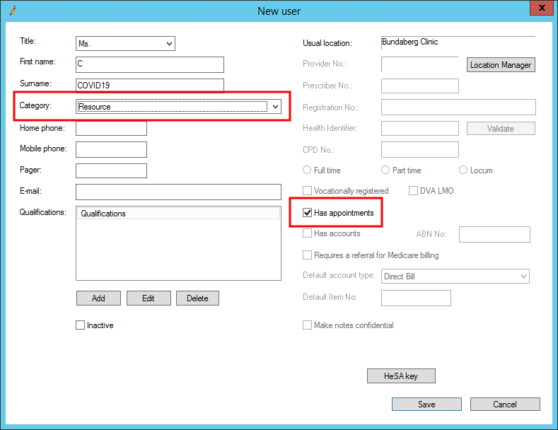Click into the First name field

tap(150, 65)
